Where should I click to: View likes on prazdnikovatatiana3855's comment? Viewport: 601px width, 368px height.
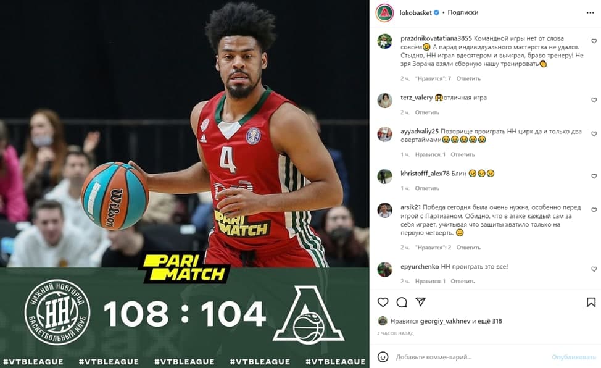coord(433,78)
